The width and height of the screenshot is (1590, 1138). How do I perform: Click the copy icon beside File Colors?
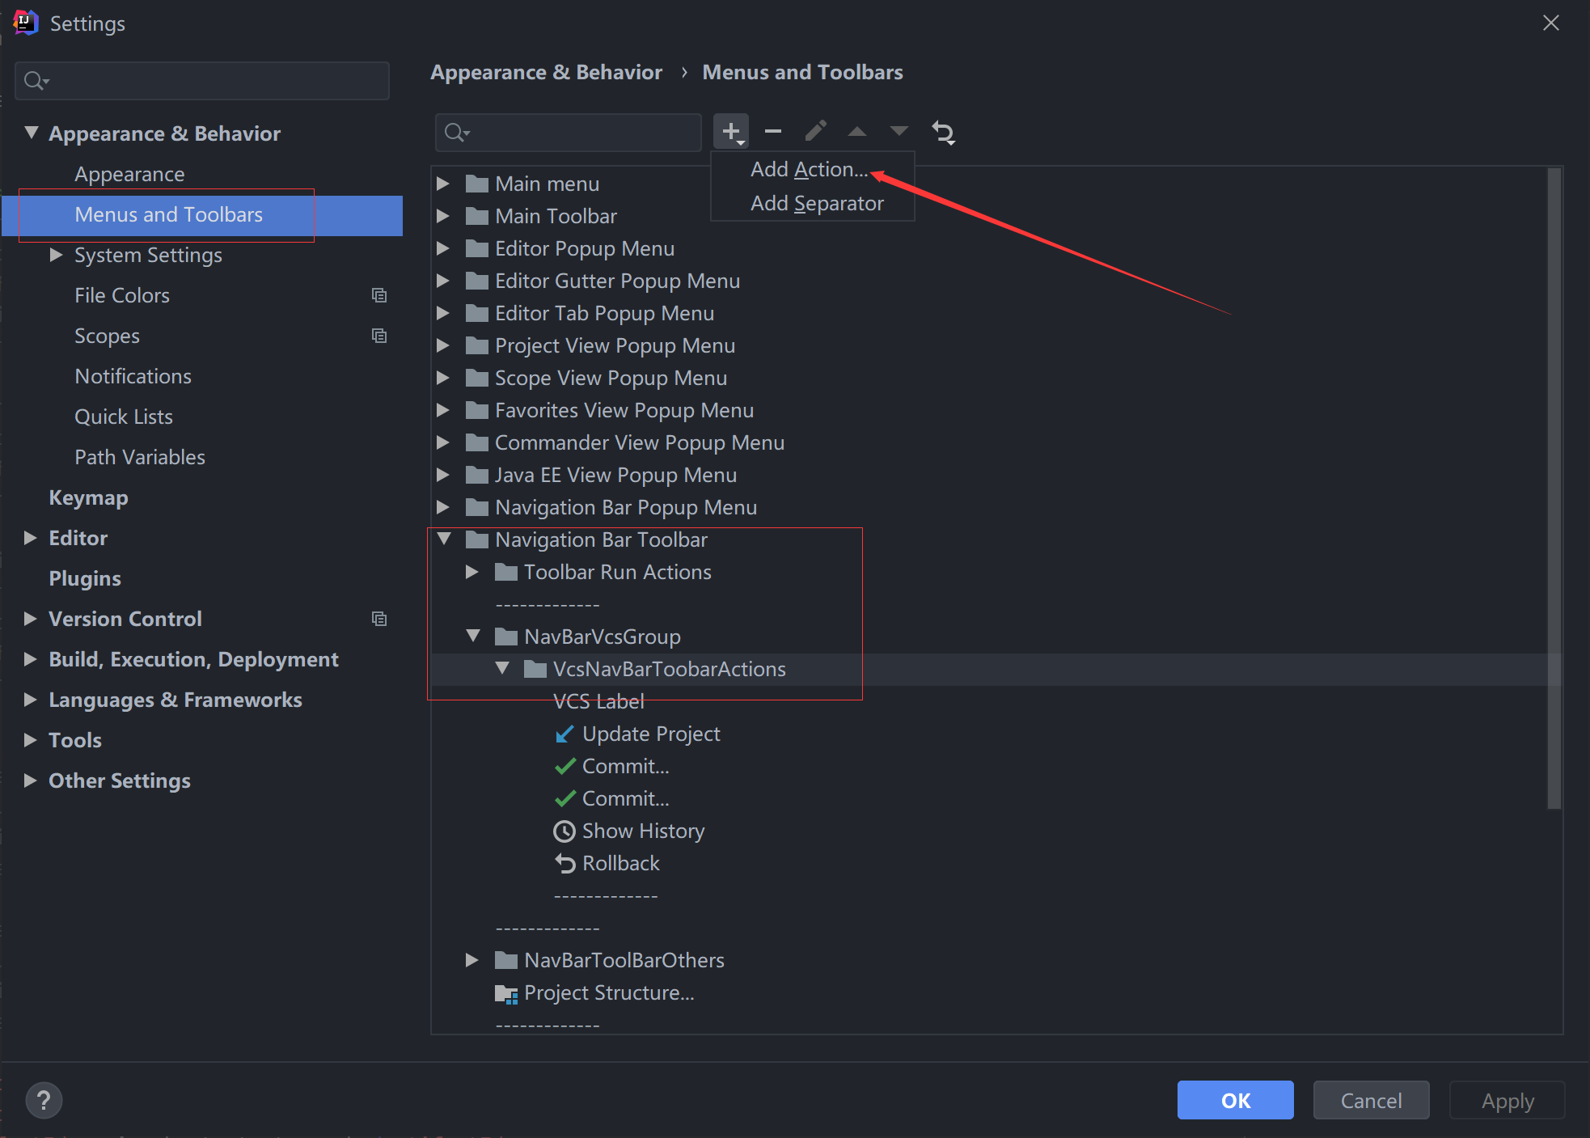tap(378, 295)
